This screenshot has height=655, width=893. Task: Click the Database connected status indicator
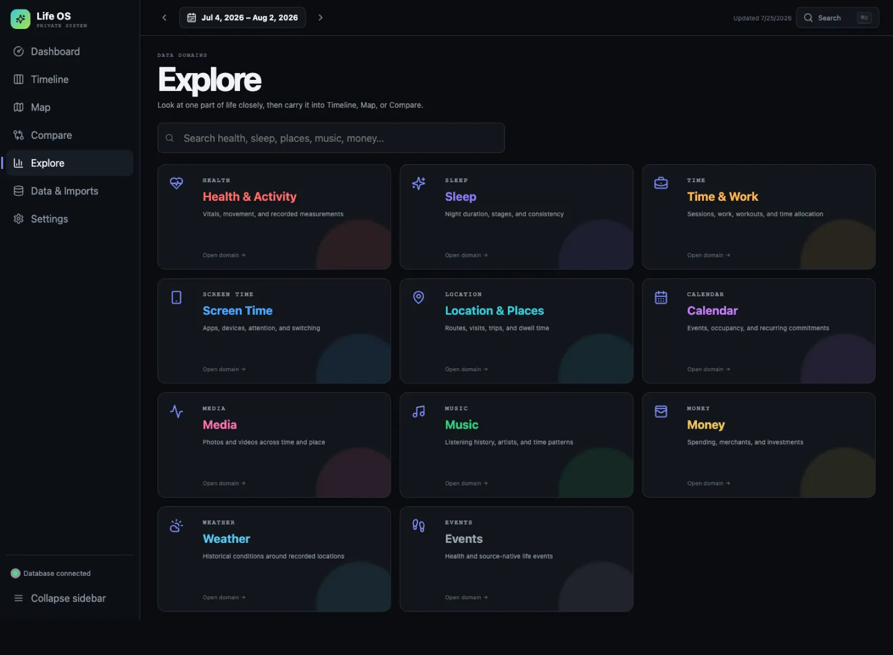51,573
